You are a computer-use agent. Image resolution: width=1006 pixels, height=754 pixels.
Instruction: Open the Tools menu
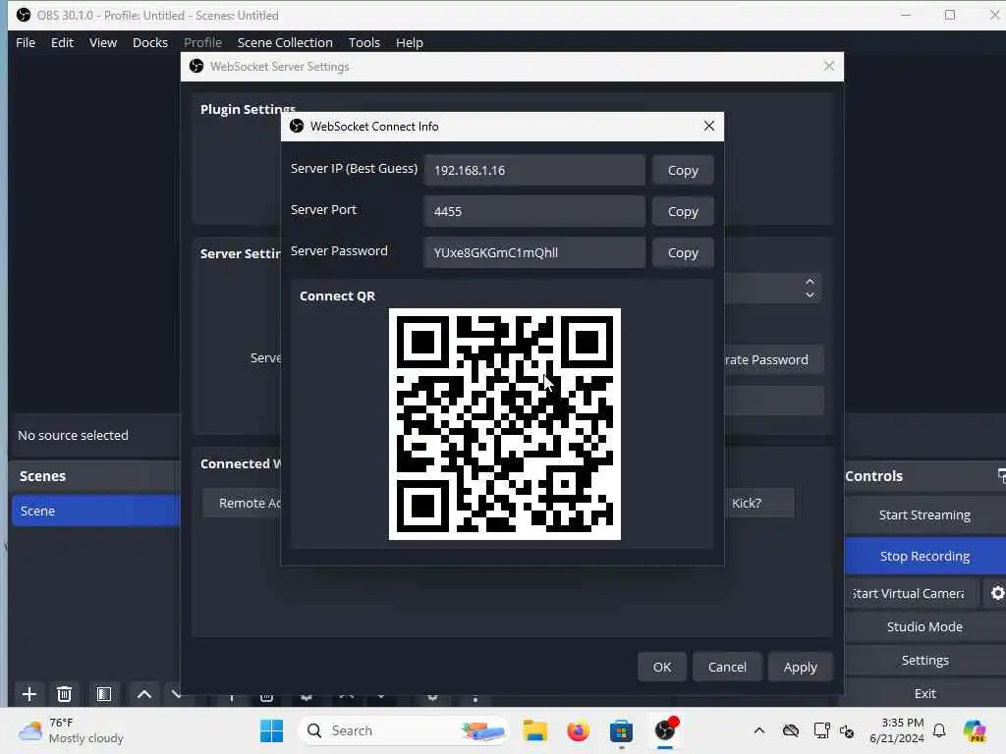point(363,42)
